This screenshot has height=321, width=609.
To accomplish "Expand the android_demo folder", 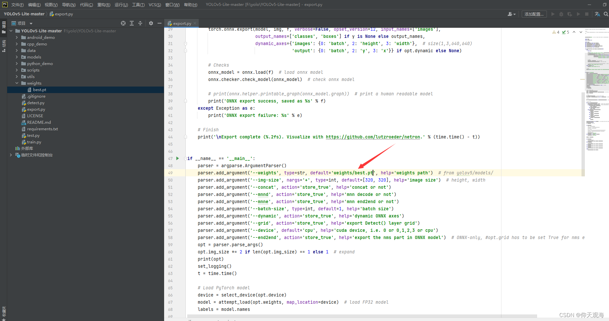I will [17, 38].
